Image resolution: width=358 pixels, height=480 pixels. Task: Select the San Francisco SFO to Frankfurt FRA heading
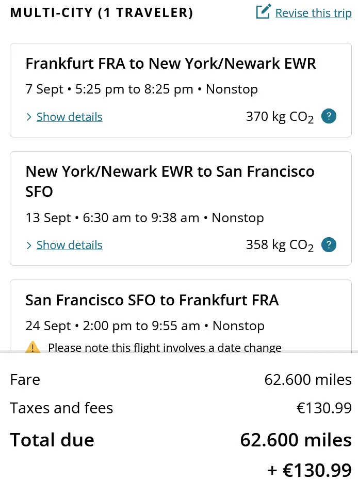(x=152, y=300)
